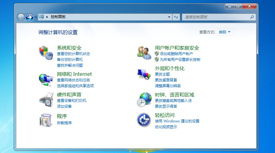Click 选择家庭组和共享选项 link
This screenshot has width=275, height=153.
click(x=75, y=86)
